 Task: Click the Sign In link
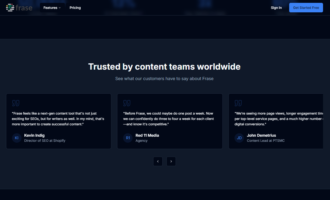click(x=276, y=8)
